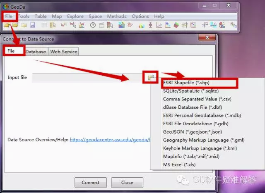Click the Box Plot toolbar icon
The width and height of the screenshot is (265, 193).
(x=150, y=25)
